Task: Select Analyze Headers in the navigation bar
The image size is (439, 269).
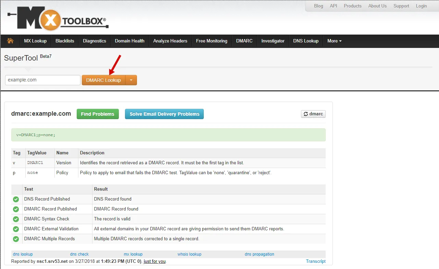Action: click(170, 41)
